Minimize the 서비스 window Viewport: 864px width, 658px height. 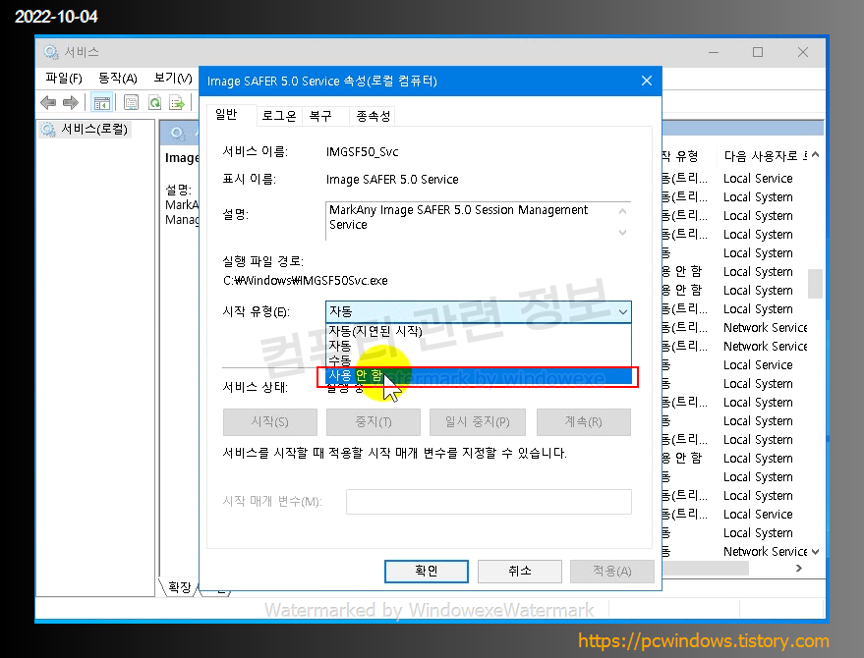coord(714,52)
